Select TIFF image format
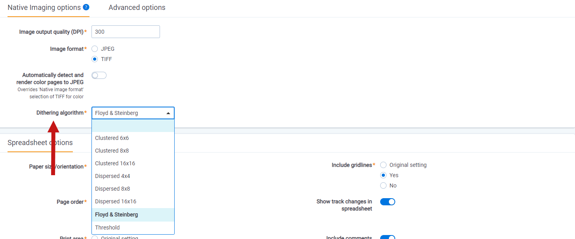The width and height of the screenshot is (575, 239). (x=95, y=59)
